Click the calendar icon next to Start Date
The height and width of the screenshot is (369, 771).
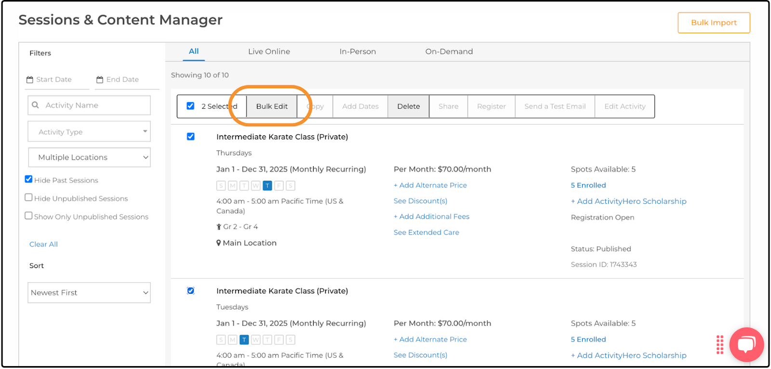click(30, 79)
